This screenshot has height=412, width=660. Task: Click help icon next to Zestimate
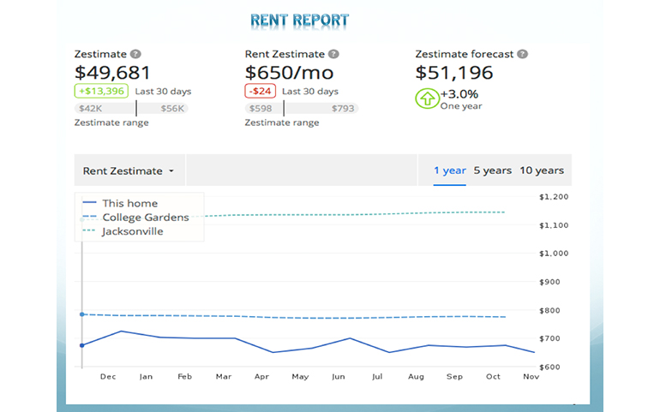(135, 54)
